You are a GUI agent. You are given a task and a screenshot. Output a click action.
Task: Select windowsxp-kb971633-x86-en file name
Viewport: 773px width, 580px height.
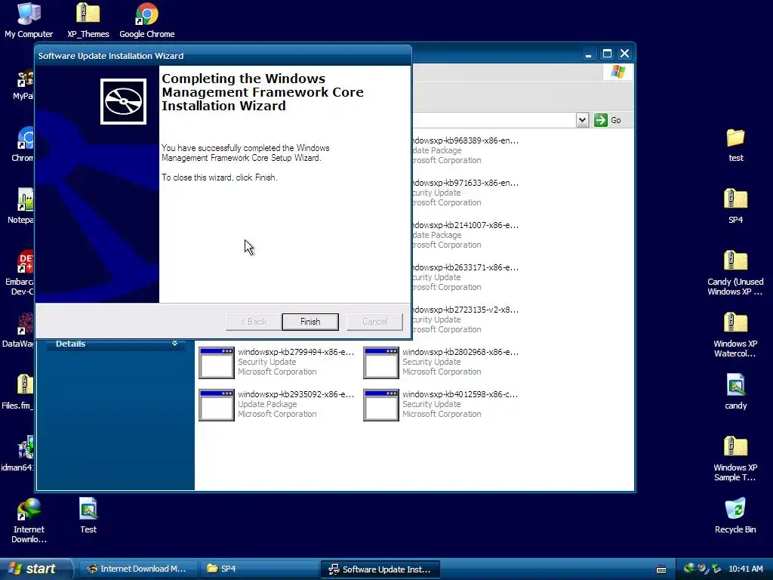(464, 183)
